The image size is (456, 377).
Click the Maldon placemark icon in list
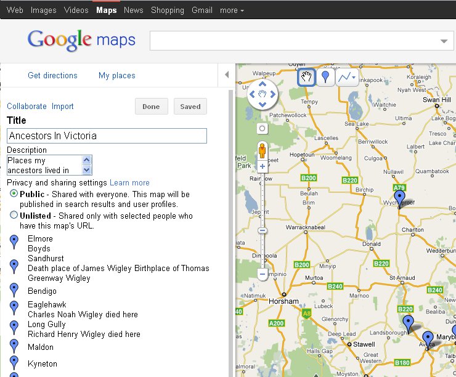(14, 346)
